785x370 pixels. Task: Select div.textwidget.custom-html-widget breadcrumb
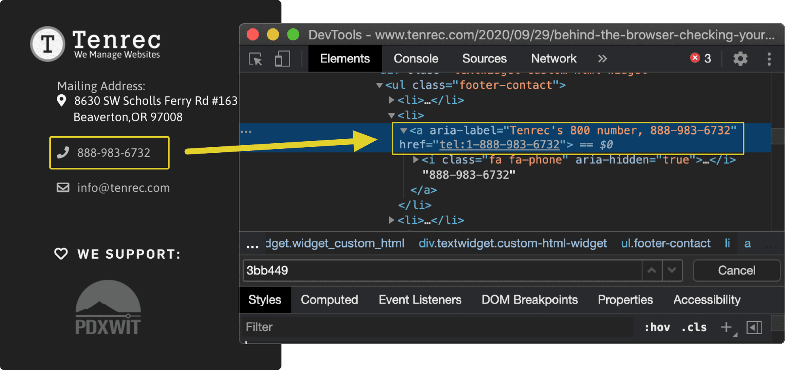coord(513,243)
